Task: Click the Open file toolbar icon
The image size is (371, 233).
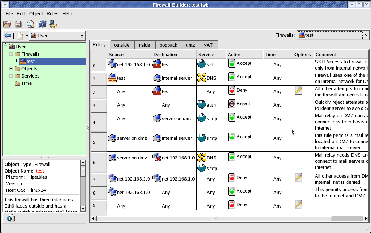Action: (7, 24)
